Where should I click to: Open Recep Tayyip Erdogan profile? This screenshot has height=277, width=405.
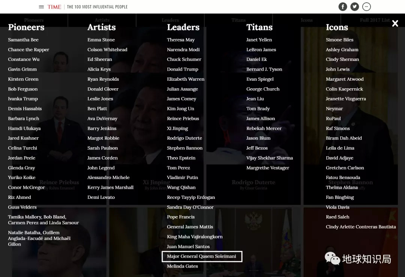pyautogui.click(x=191, y=197)
